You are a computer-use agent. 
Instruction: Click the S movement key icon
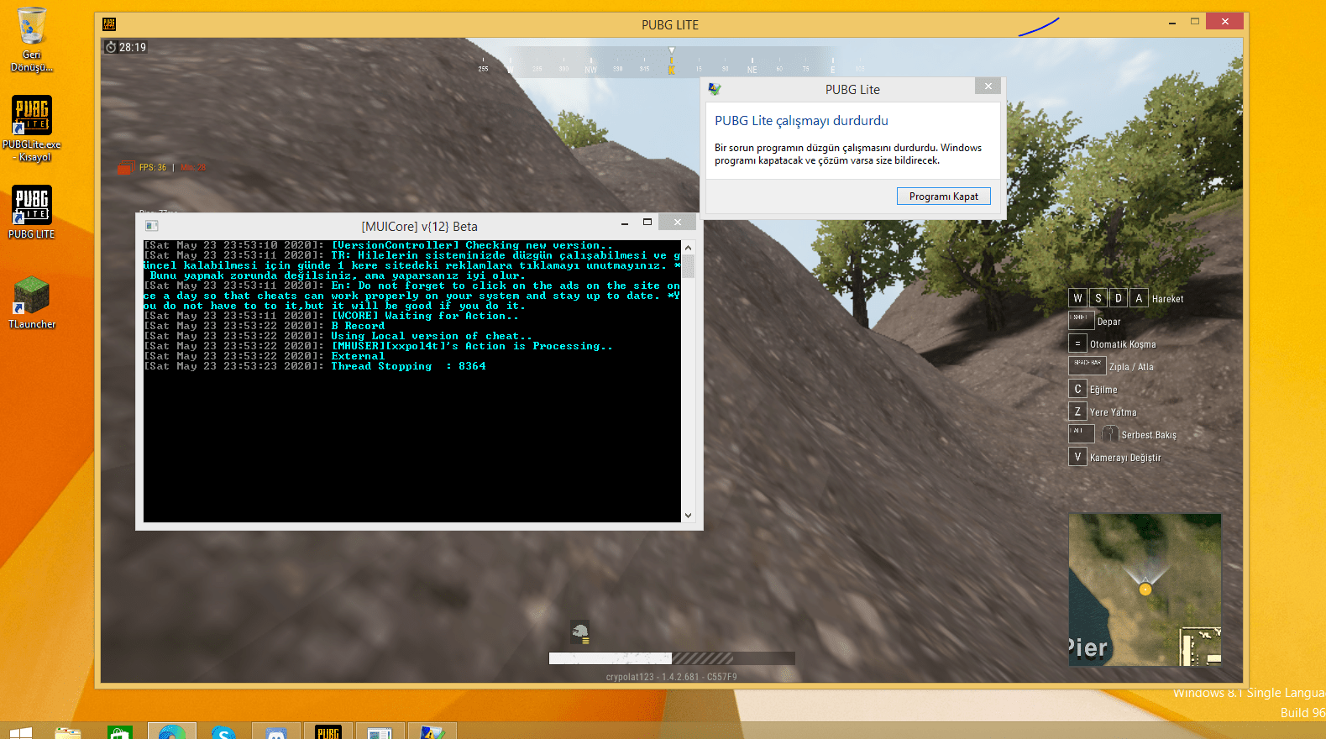click(x=1098, y=298)
